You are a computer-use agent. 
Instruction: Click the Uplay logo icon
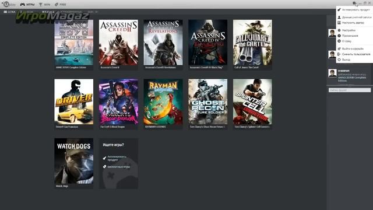(9, 4)
